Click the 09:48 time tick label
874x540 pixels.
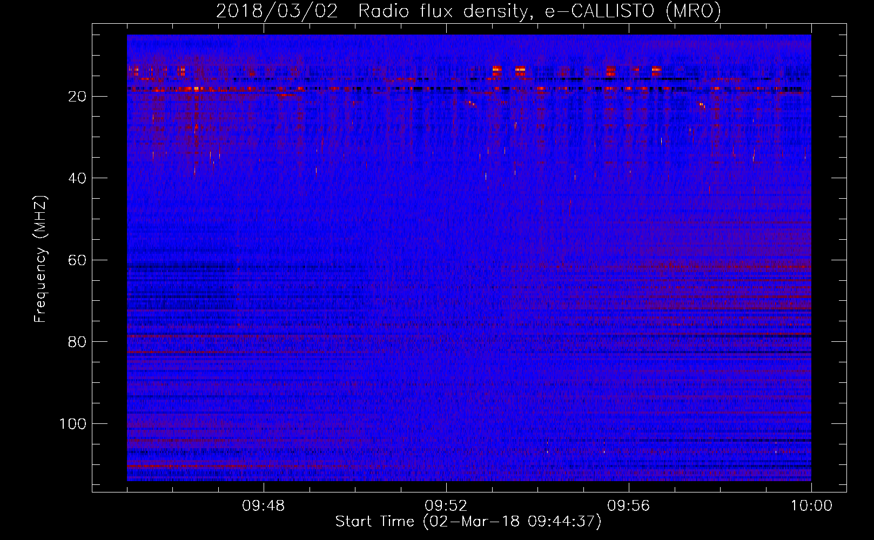pyautogui.click(x=264, y=506)
